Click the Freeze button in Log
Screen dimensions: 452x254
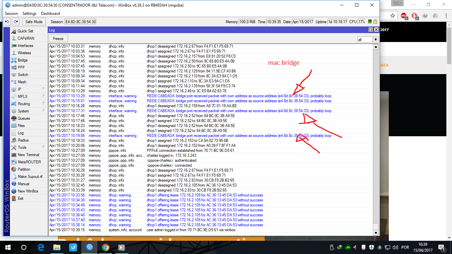[58, 39]
